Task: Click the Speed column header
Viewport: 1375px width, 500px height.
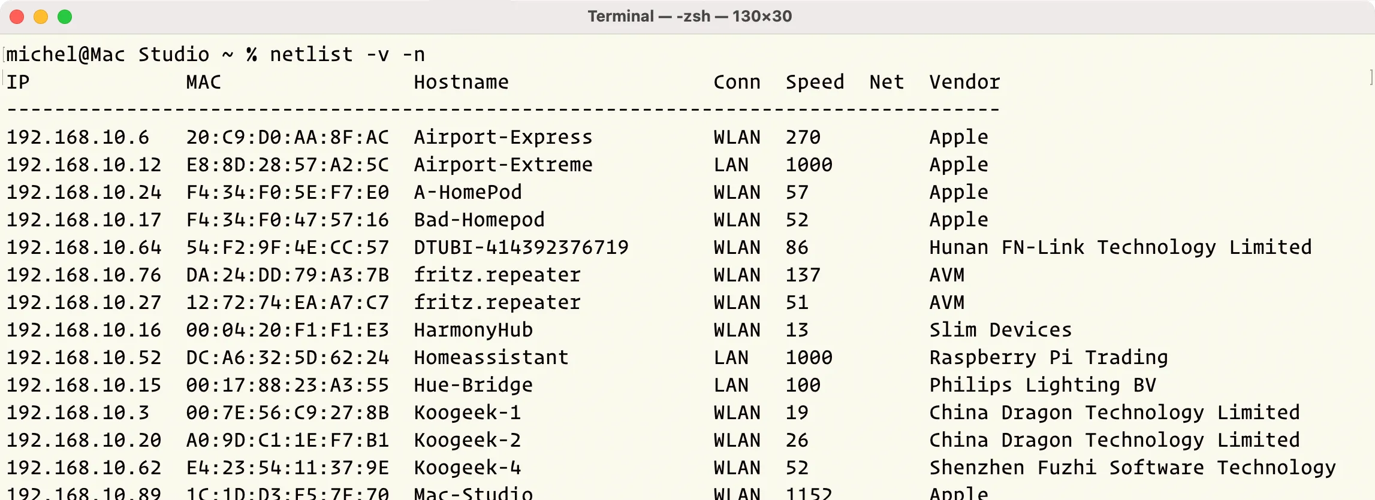Action: coord(815,82)
